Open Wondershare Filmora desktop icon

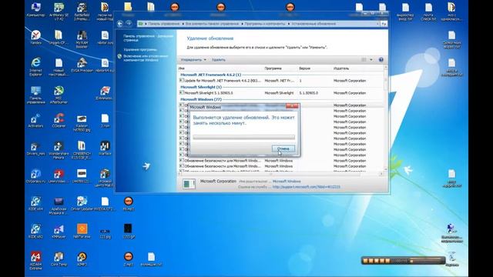click(59, 150)
